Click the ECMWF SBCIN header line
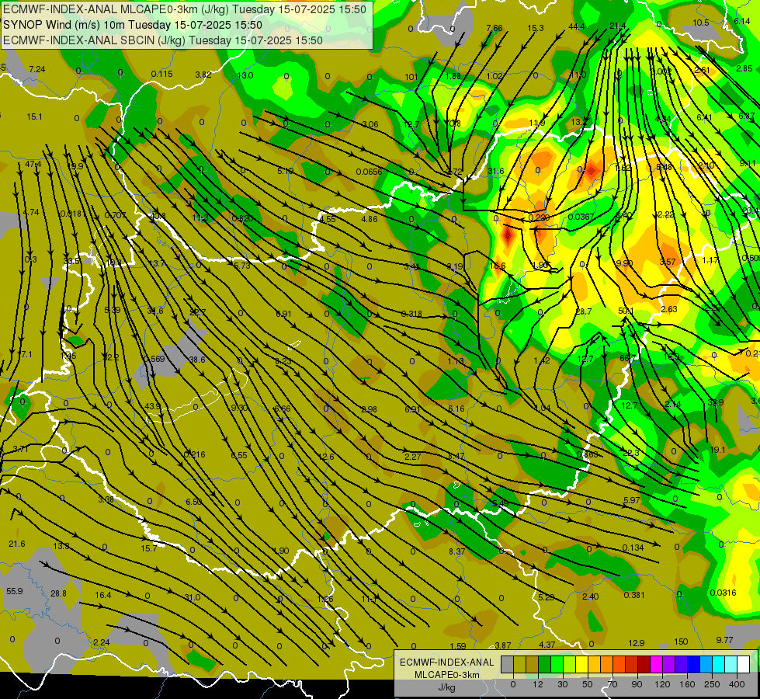Screen dimensions: 760x699 coord(163,40)
